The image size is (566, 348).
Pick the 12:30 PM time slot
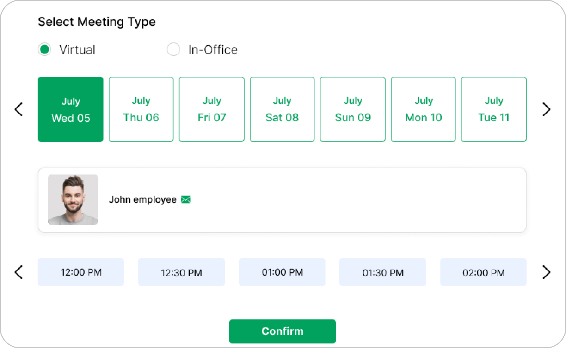(x=181, y=272)
